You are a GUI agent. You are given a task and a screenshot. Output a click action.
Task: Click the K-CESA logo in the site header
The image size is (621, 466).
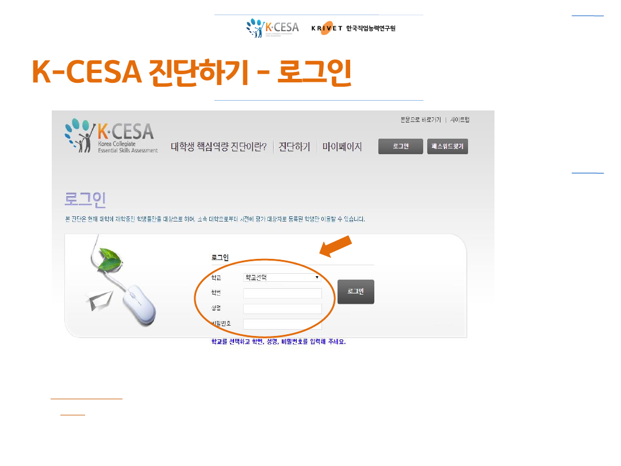tap(112, 136)
